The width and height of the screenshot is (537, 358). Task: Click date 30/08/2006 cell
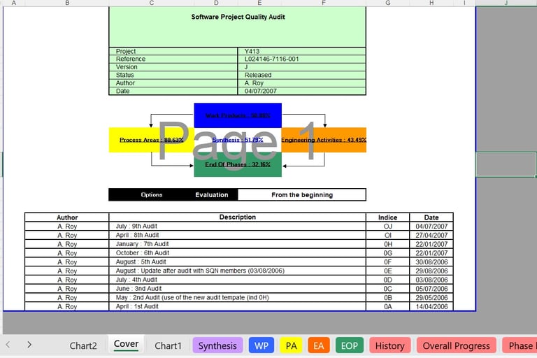(x=431, y=262)
